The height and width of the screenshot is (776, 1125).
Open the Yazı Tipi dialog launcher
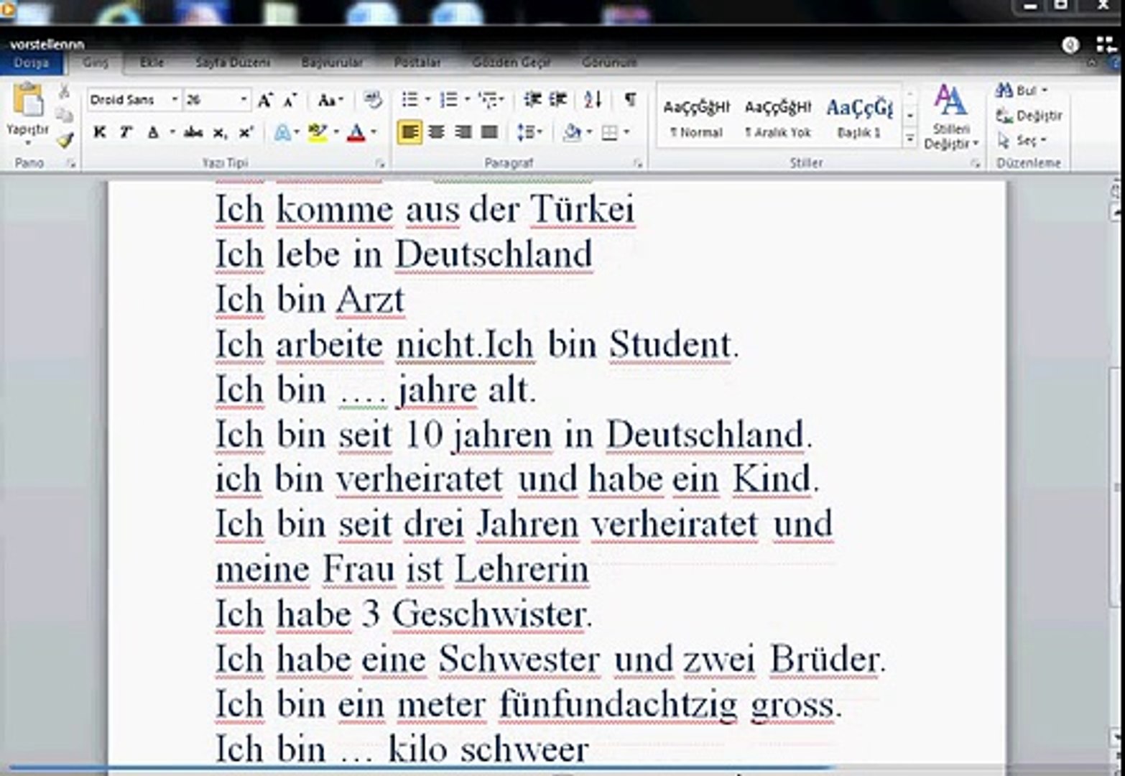coord(379,164)
